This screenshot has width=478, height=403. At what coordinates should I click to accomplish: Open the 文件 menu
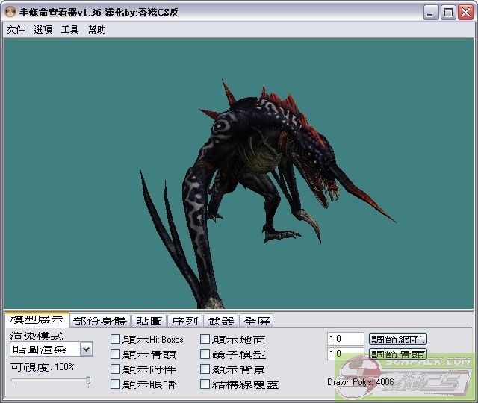pos(16,30)
